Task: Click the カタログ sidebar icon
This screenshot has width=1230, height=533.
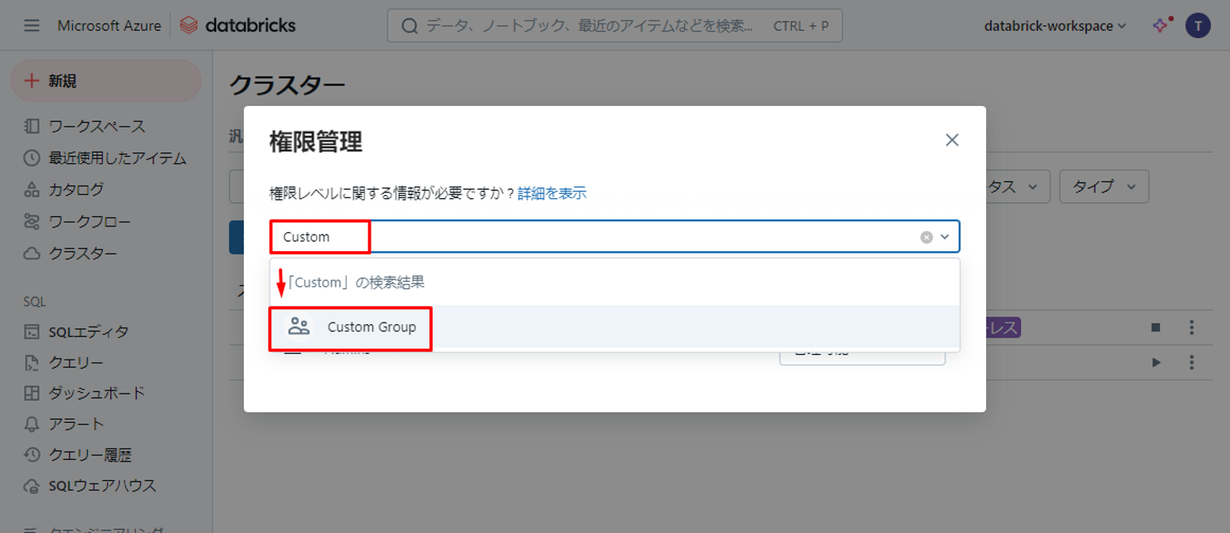Action: (x=32, y=190)
